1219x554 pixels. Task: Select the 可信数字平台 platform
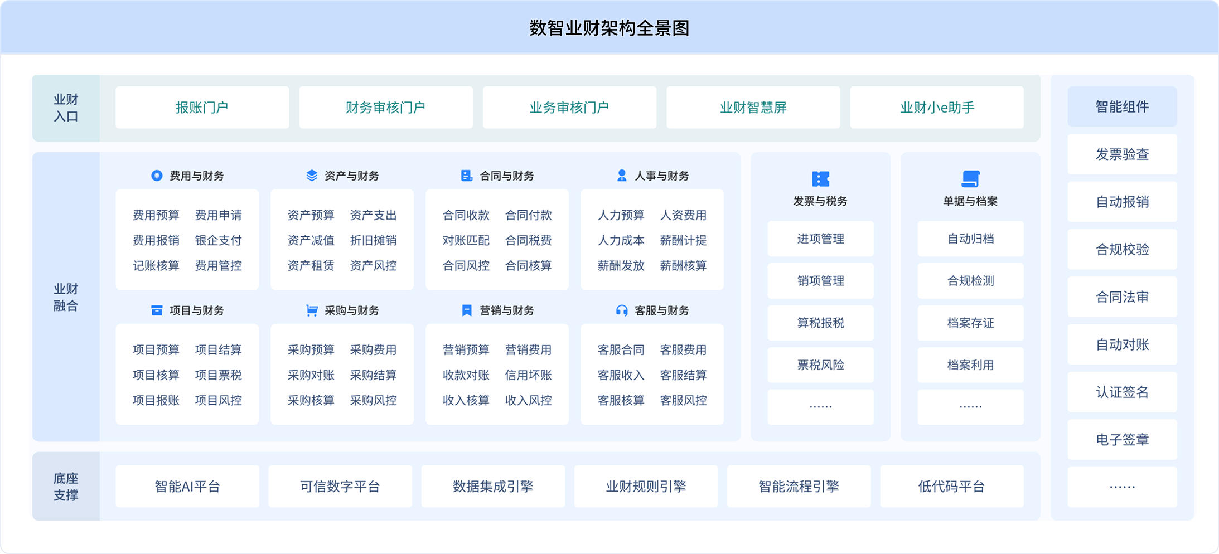point(340,487)
